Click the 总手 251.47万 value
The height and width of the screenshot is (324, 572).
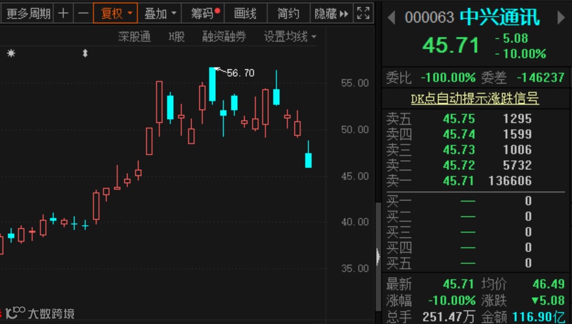point(448,317)
